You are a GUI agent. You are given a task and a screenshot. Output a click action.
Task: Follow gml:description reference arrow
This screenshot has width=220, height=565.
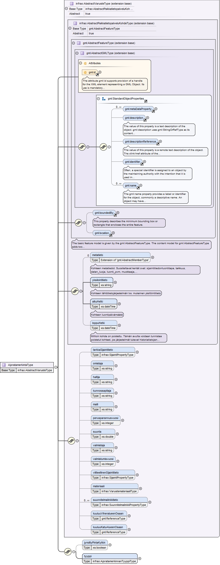click(x=145, y=120)
